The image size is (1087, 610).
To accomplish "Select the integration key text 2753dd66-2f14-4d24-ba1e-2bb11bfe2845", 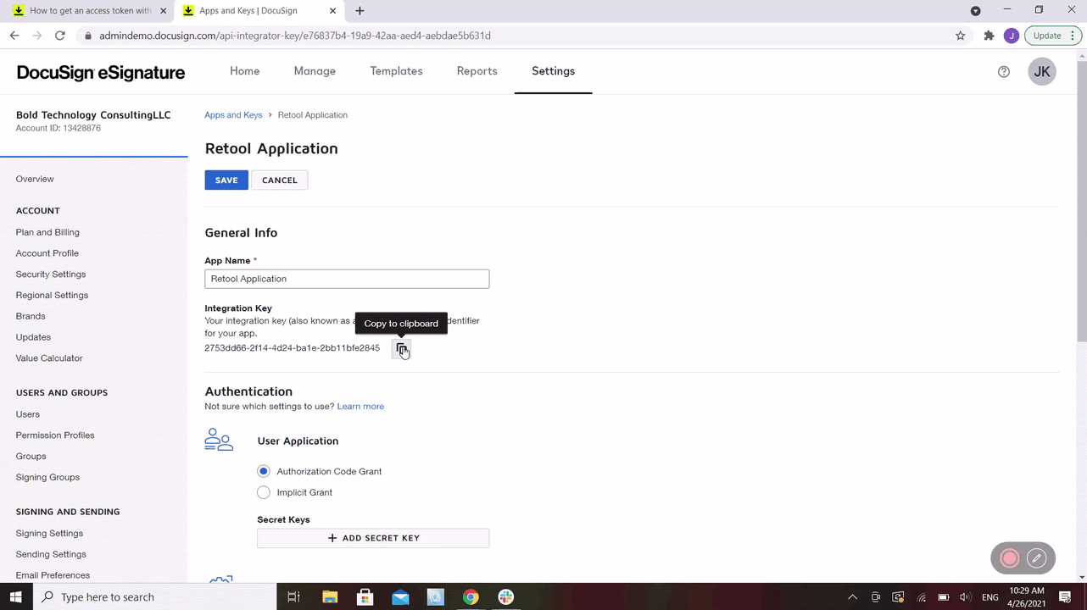I will point(292,348).
